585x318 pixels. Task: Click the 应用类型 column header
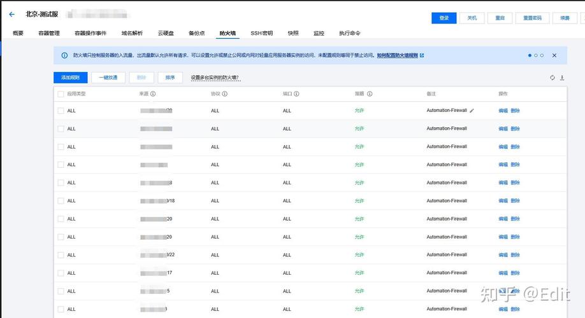click(x=76, y=94)
